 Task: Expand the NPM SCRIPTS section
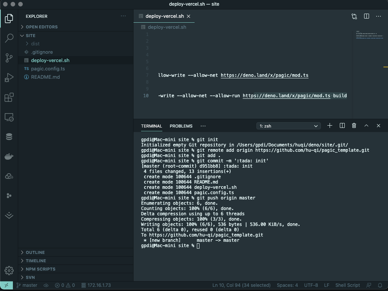pyautogui.click(x=76, y=269)
